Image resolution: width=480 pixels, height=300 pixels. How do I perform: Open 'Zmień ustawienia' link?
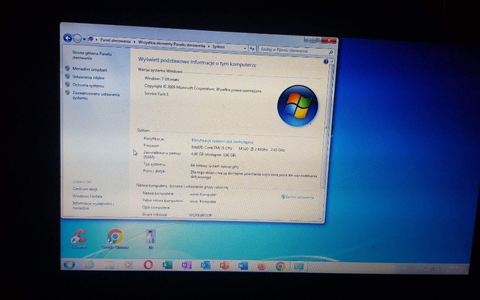tap(300, 196)
